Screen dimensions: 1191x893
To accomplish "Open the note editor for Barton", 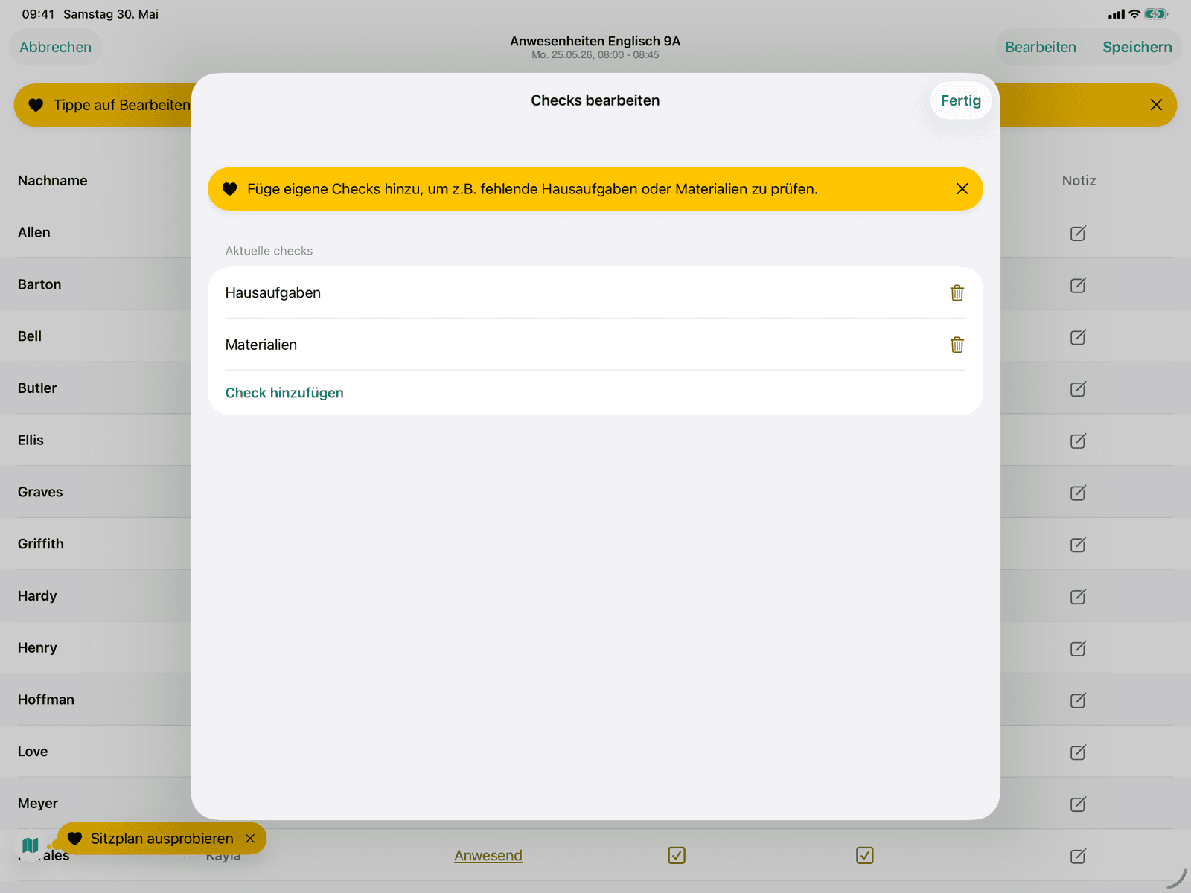I will [1078, 285].
